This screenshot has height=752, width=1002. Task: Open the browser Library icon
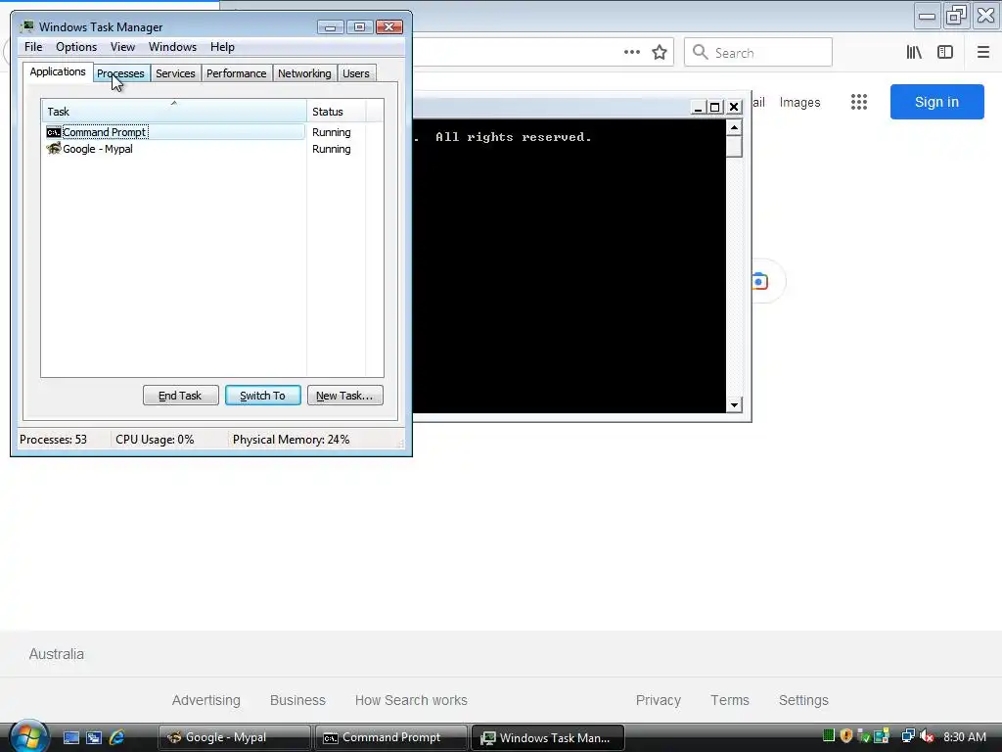point(914,53)
